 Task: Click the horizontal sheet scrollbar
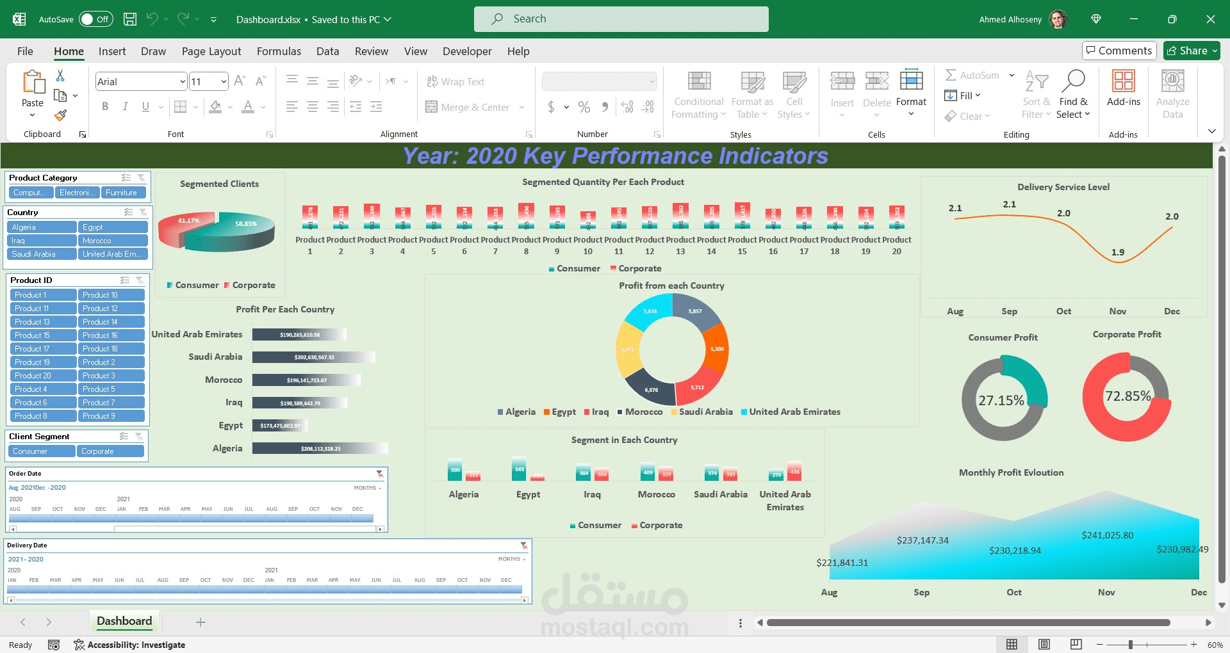pos(969,622)
